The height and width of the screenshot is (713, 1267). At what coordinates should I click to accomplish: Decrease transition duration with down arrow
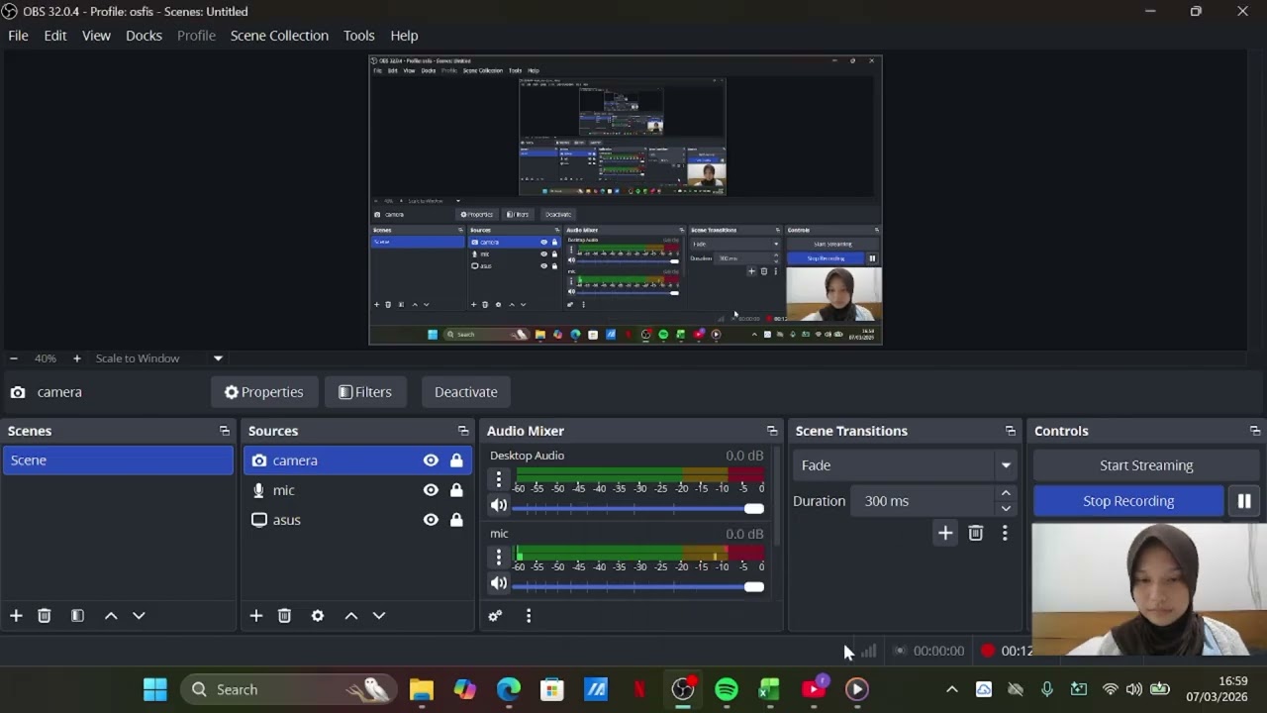coord(1006,509)
